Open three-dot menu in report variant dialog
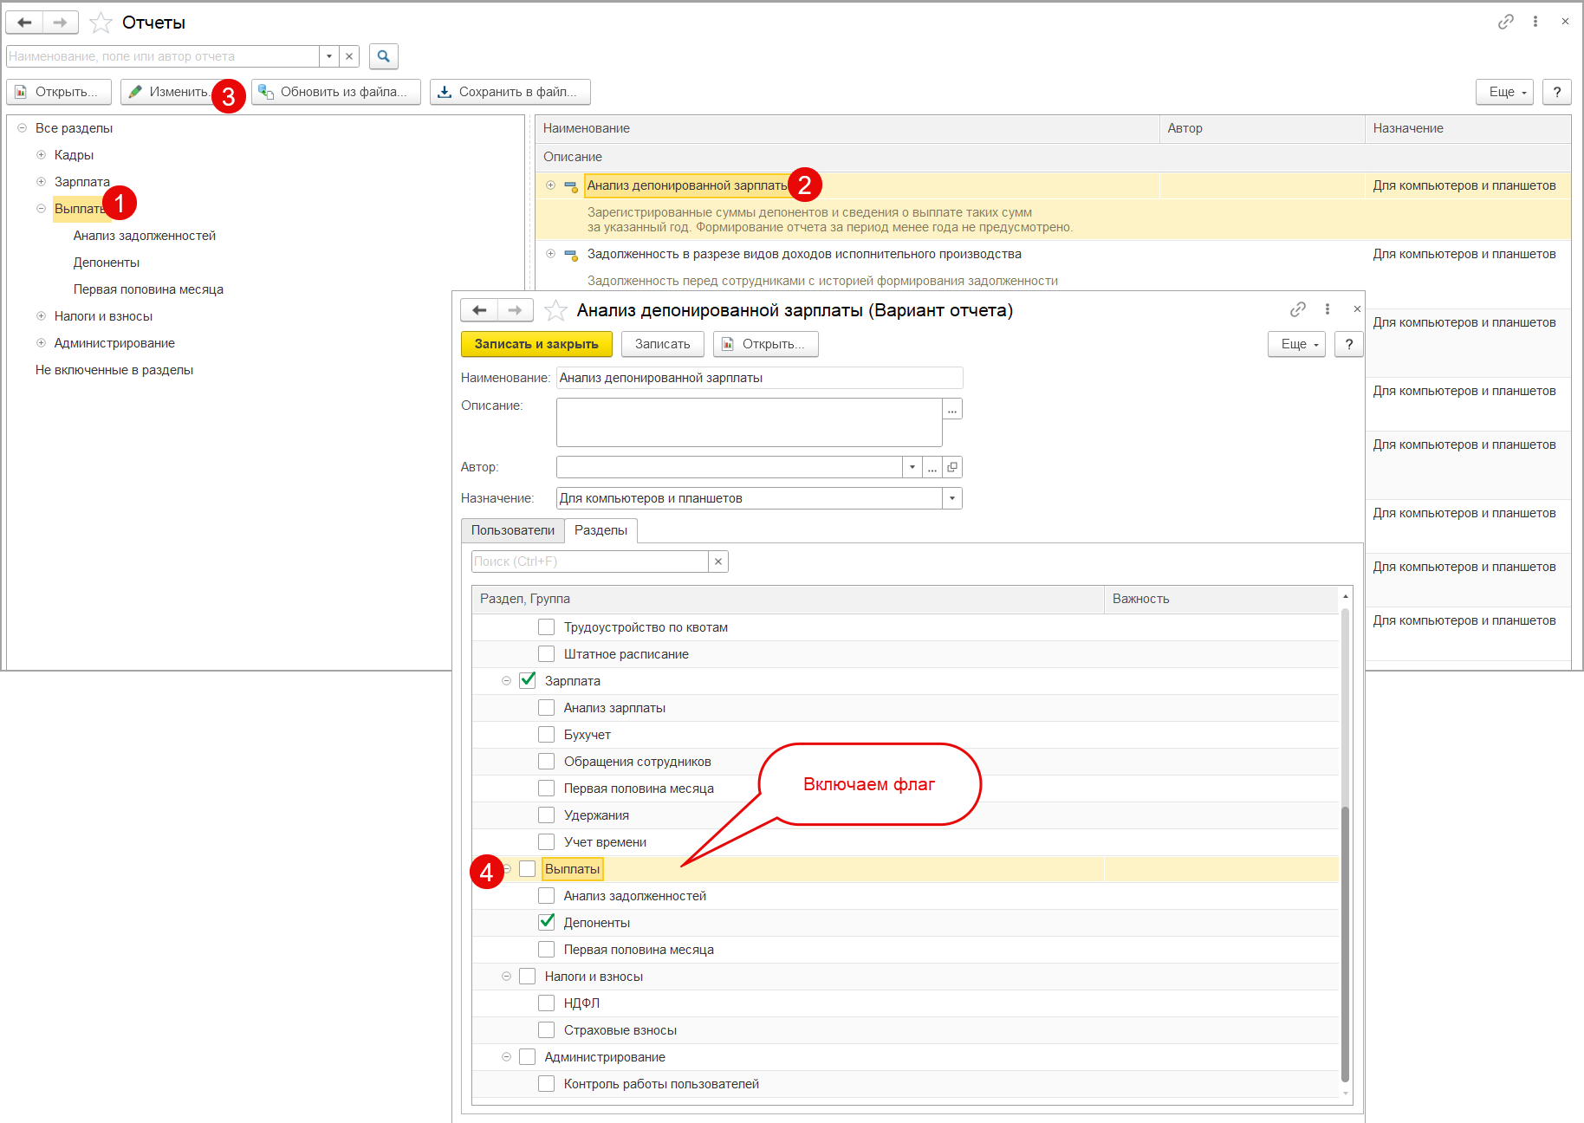The width and height of the screenshot is (1584, 1123). click(x=1327, y=309)
